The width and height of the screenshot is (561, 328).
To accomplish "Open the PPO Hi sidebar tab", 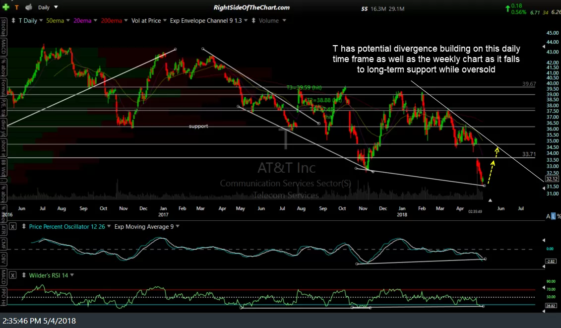I will (x=3, y=296).
